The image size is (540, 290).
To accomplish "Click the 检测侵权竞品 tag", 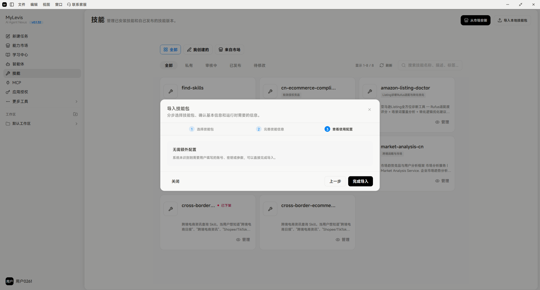I will point(291,95).
